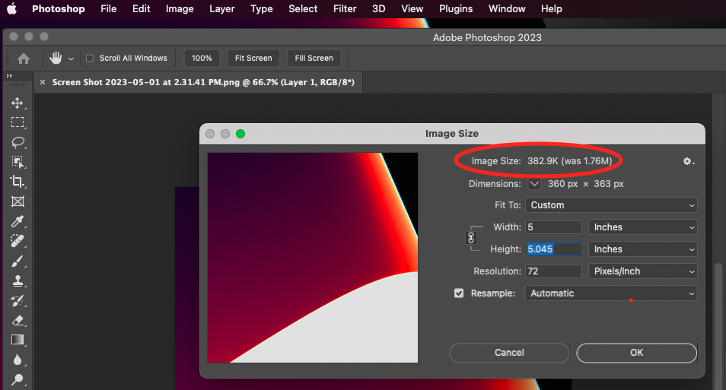Toggle the width-height constrain link icon
The height and width of the screenshot is (390, 726).
click(471, 238)
